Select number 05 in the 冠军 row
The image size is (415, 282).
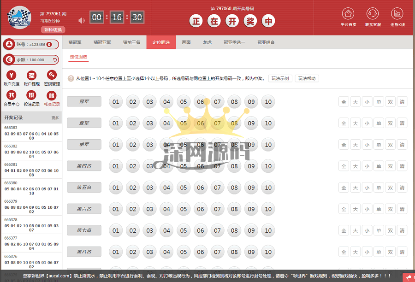tap(184, 102)
